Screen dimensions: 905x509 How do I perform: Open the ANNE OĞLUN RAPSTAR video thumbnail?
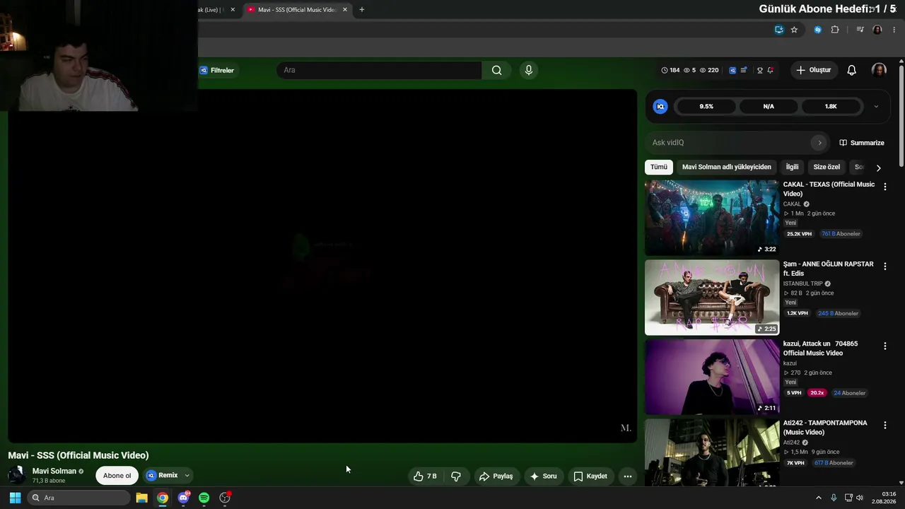(712, 298)
